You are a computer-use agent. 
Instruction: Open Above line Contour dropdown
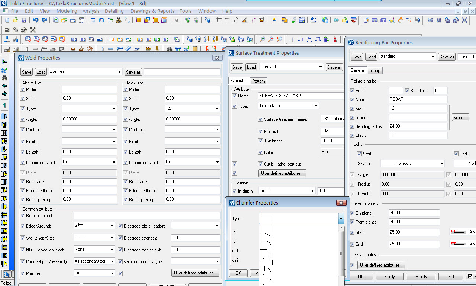pos(113,129)
